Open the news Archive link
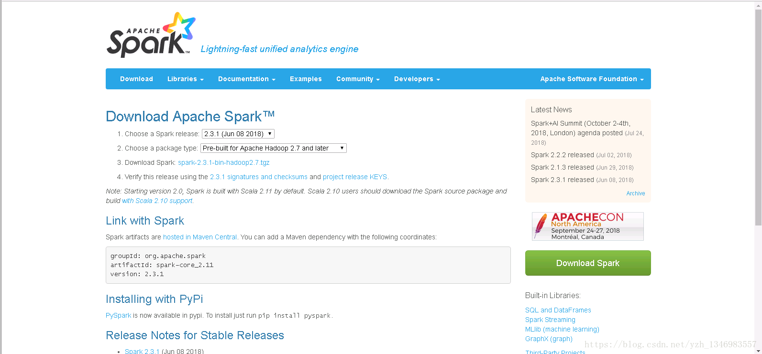Viewport: 762px width, 354px height. (x=636, y=193)
